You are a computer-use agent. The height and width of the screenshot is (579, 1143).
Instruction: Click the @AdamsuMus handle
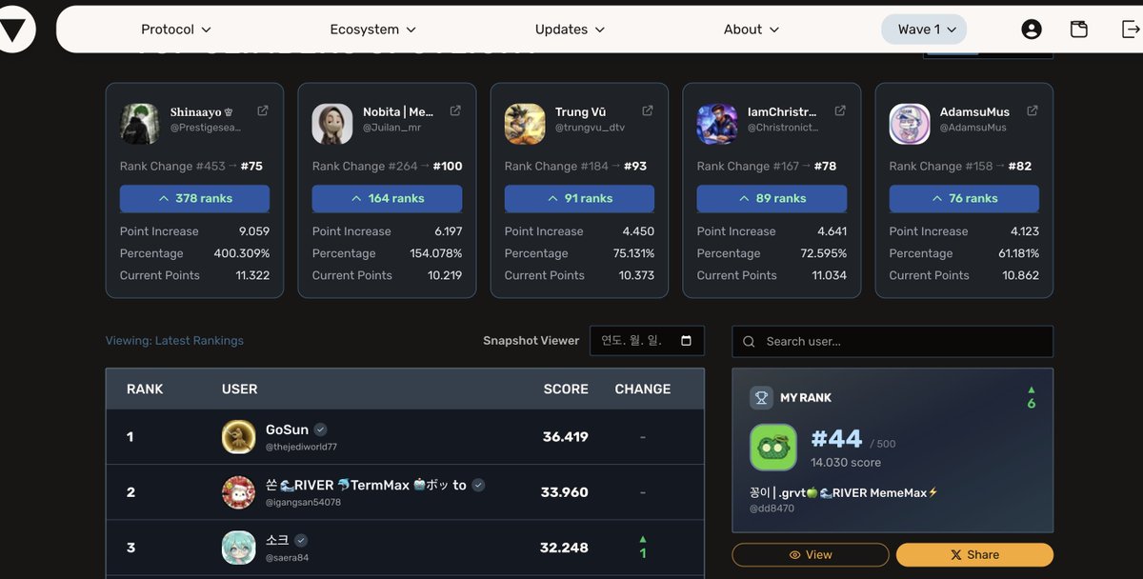pos(973,128)
